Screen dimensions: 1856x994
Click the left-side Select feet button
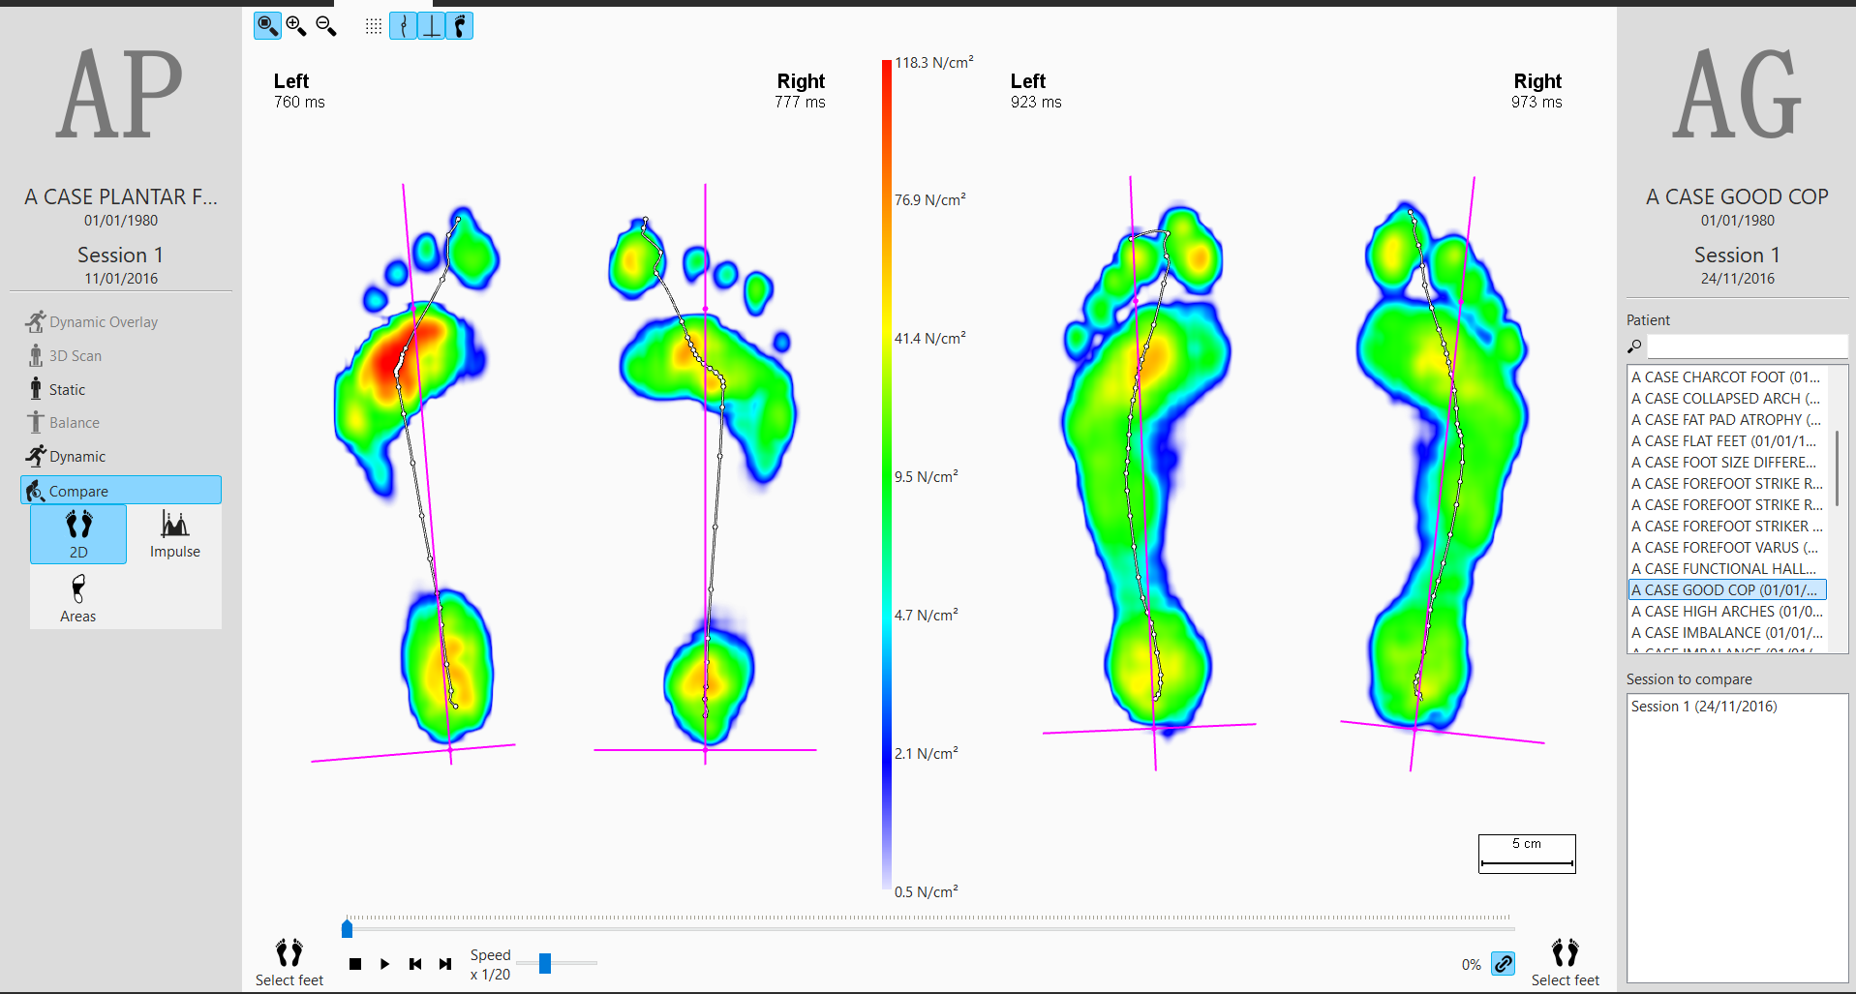coord(289,963)
